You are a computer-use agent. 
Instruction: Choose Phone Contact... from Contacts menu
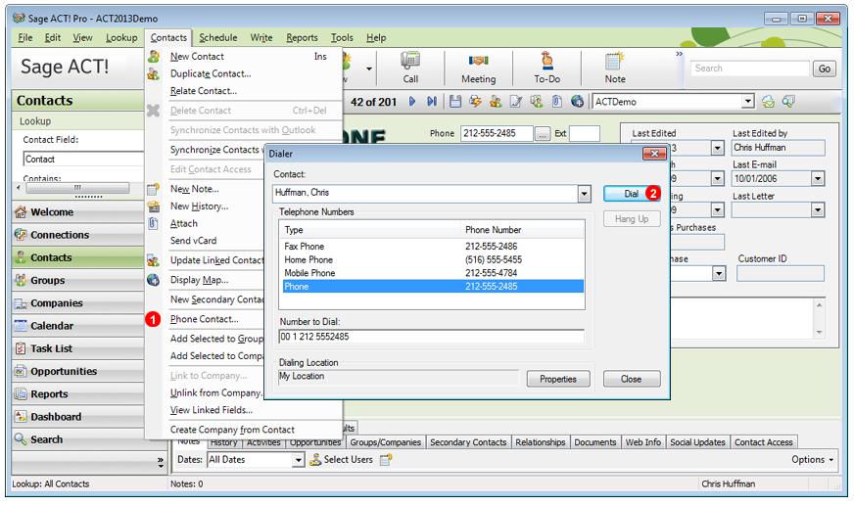click(204, 319)
